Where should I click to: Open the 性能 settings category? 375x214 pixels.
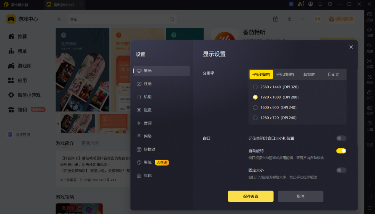pos(161,84)
